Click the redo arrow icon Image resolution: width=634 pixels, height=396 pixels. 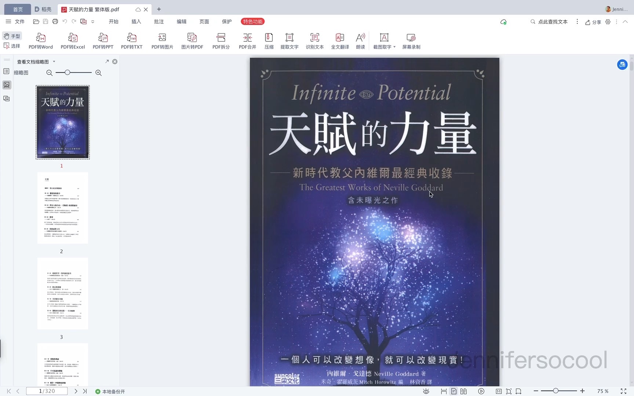(74, 22)
